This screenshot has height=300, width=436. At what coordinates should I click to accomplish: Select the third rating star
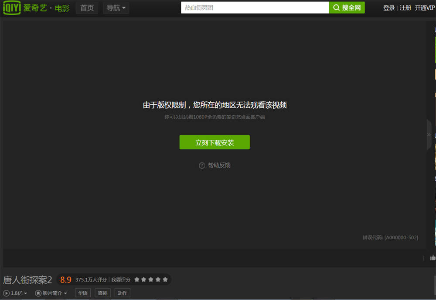pyautogui.click(x=151, y=279)
